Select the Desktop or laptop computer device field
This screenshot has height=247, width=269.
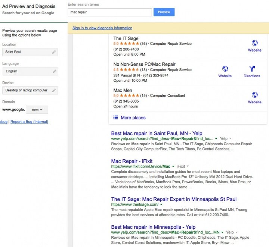pyautogui.click(x=30, y=90)
